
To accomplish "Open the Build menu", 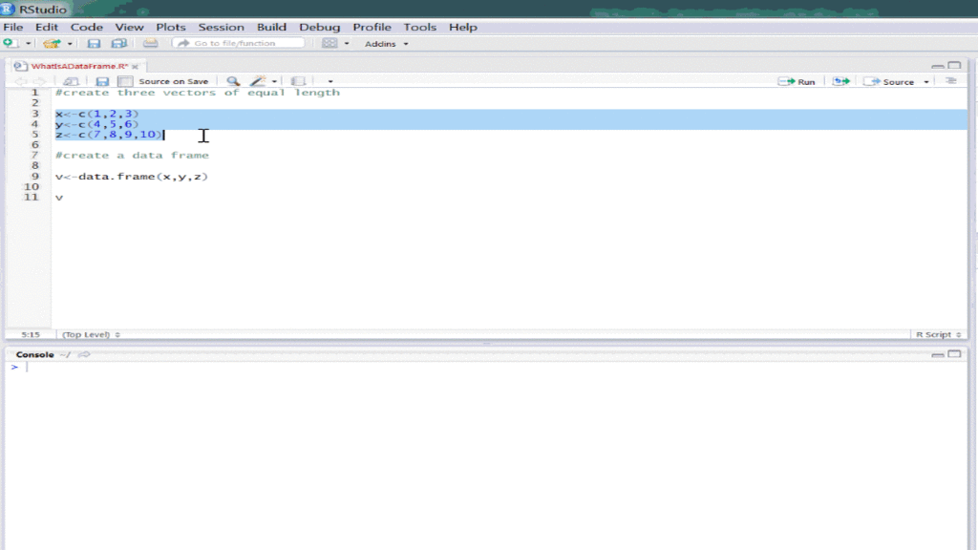I will click(x=271, y=27).
